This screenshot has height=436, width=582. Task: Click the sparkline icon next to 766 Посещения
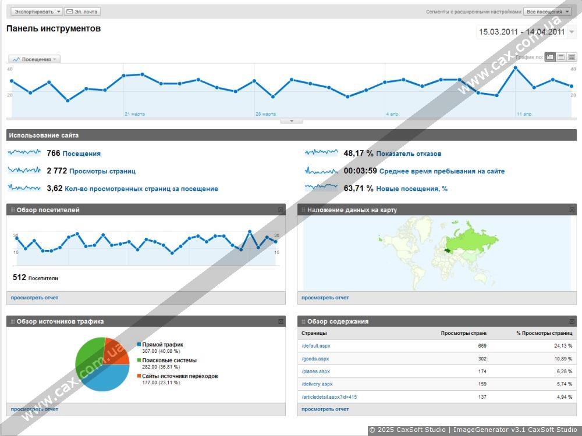pyautogui.click(x=24, y=153)
